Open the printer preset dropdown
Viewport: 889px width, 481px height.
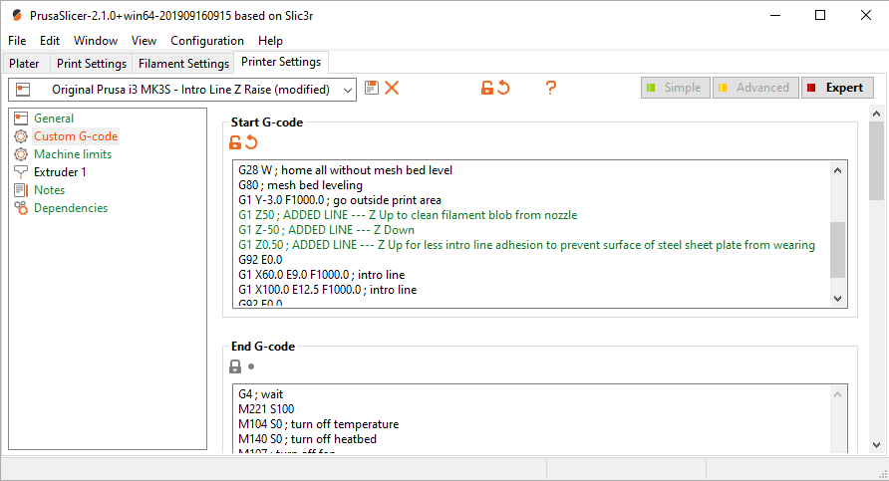click(182, 90)
